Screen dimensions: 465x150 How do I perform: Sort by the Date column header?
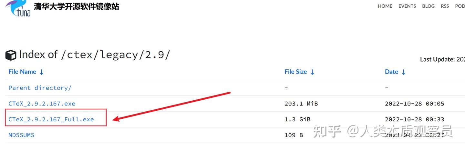pyautogui.click(x=391, y=72)
